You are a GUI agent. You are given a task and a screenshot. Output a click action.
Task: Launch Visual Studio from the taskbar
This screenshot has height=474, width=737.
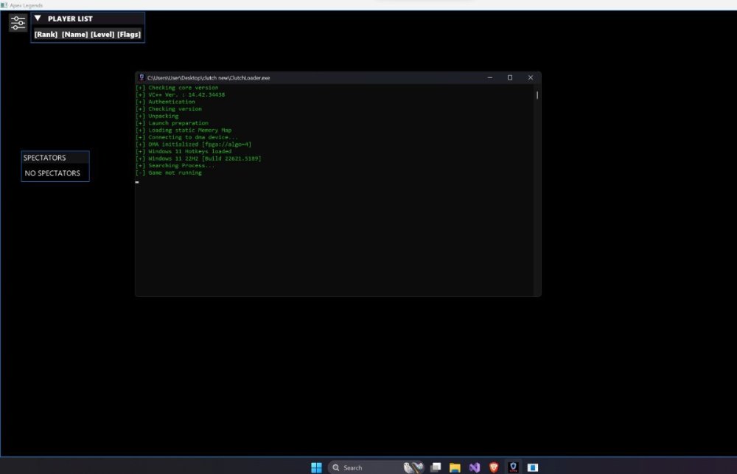[475, 467]
